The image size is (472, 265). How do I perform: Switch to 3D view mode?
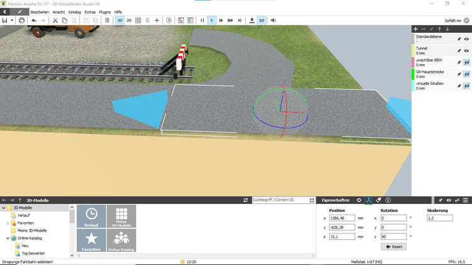click(x=120, y=21)
